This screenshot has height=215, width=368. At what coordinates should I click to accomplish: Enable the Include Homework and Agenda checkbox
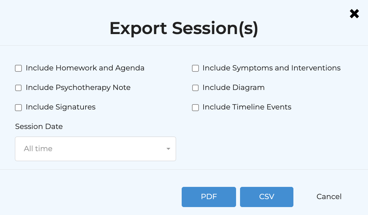click(19, 68)
